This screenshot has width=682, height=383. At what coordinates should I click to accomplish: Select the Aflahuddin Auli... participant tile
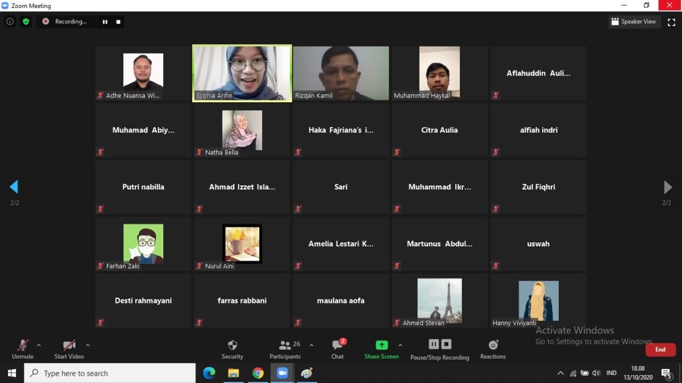tap(539, 73)
